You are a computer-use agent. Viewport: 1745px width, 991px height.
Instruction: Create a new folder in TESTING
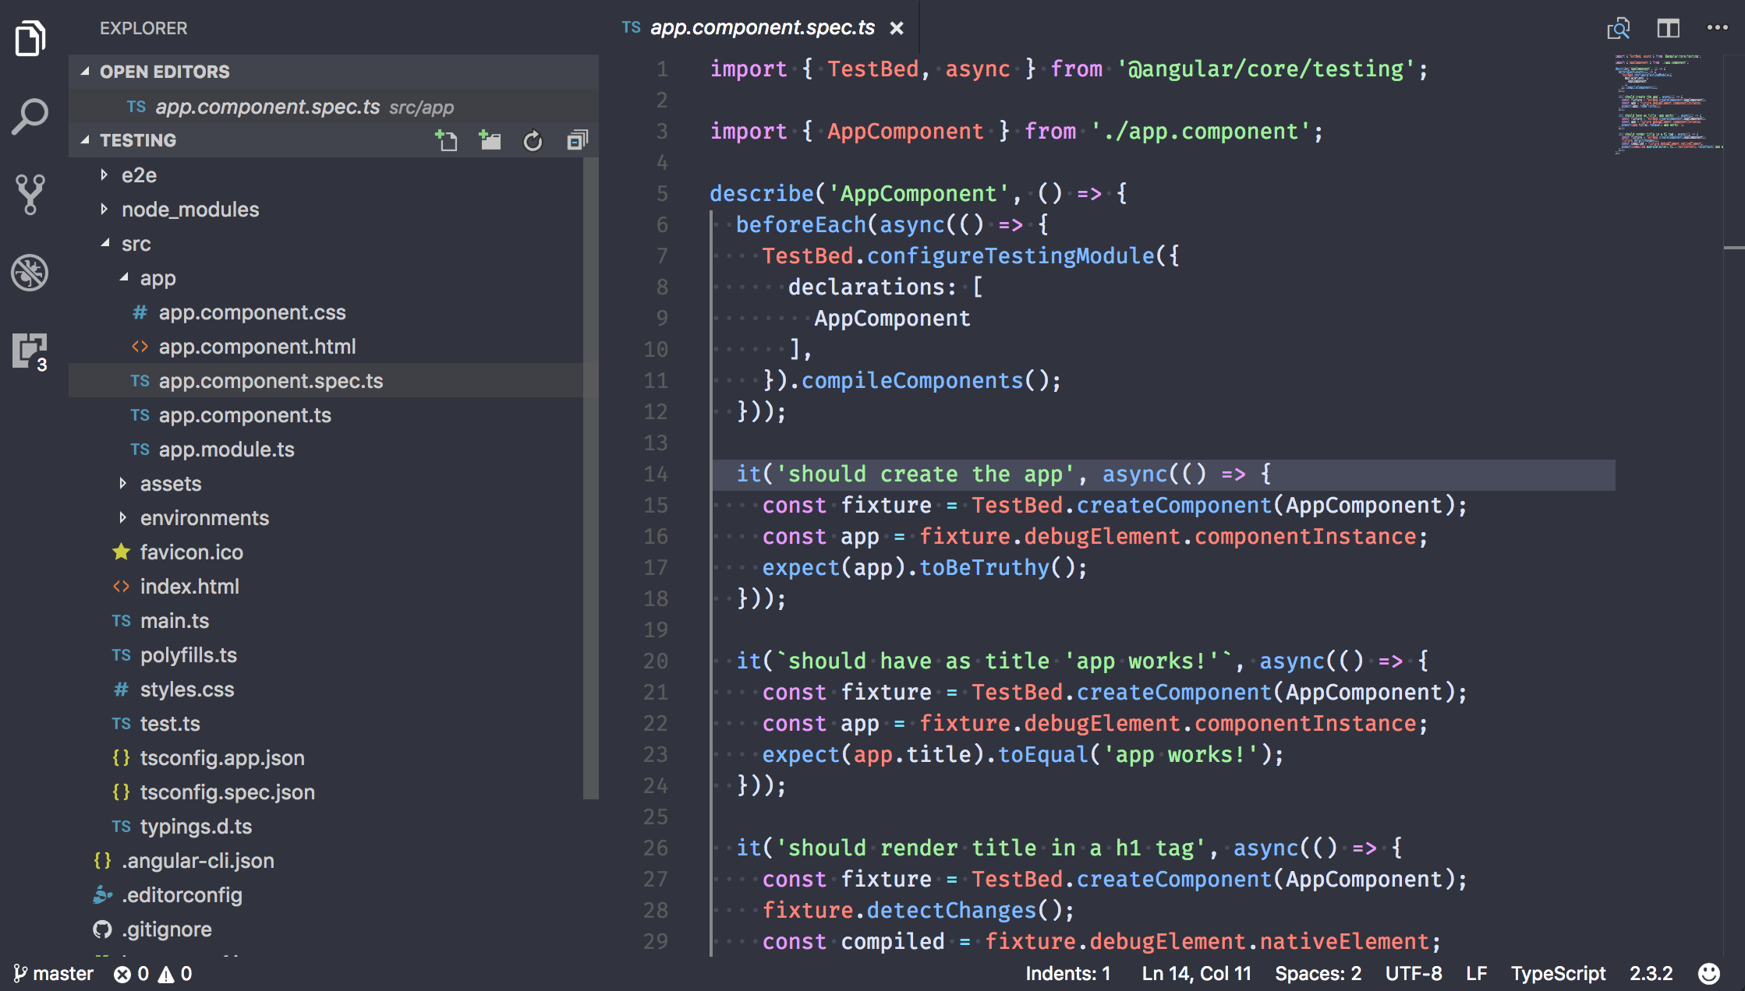coord(490,140)
